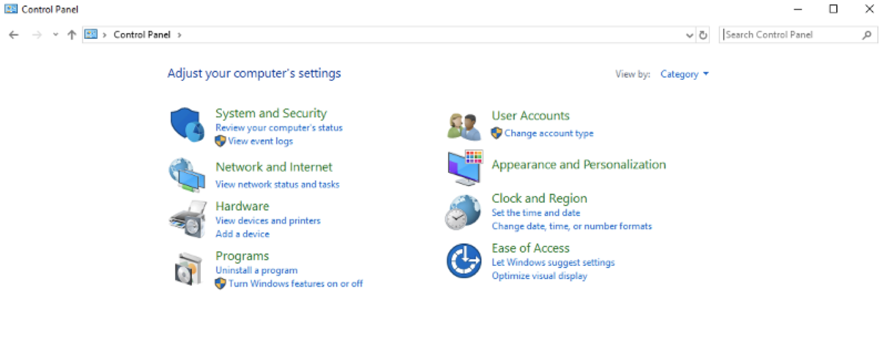Screen dimensions: 884x337
Task: Click Change account type link
Action: tap(549, 133)
